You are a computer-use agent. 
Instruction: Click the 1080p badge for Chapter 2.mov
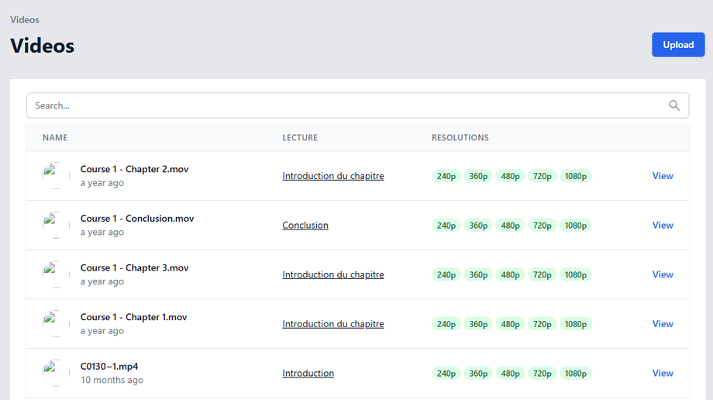coord(575,176)
